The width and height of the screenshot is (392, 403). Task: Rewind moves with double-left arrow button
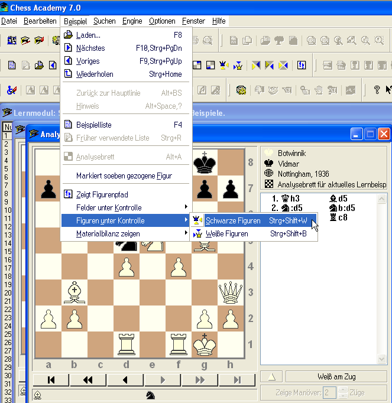pyautogui.click(x=88, y=379)
